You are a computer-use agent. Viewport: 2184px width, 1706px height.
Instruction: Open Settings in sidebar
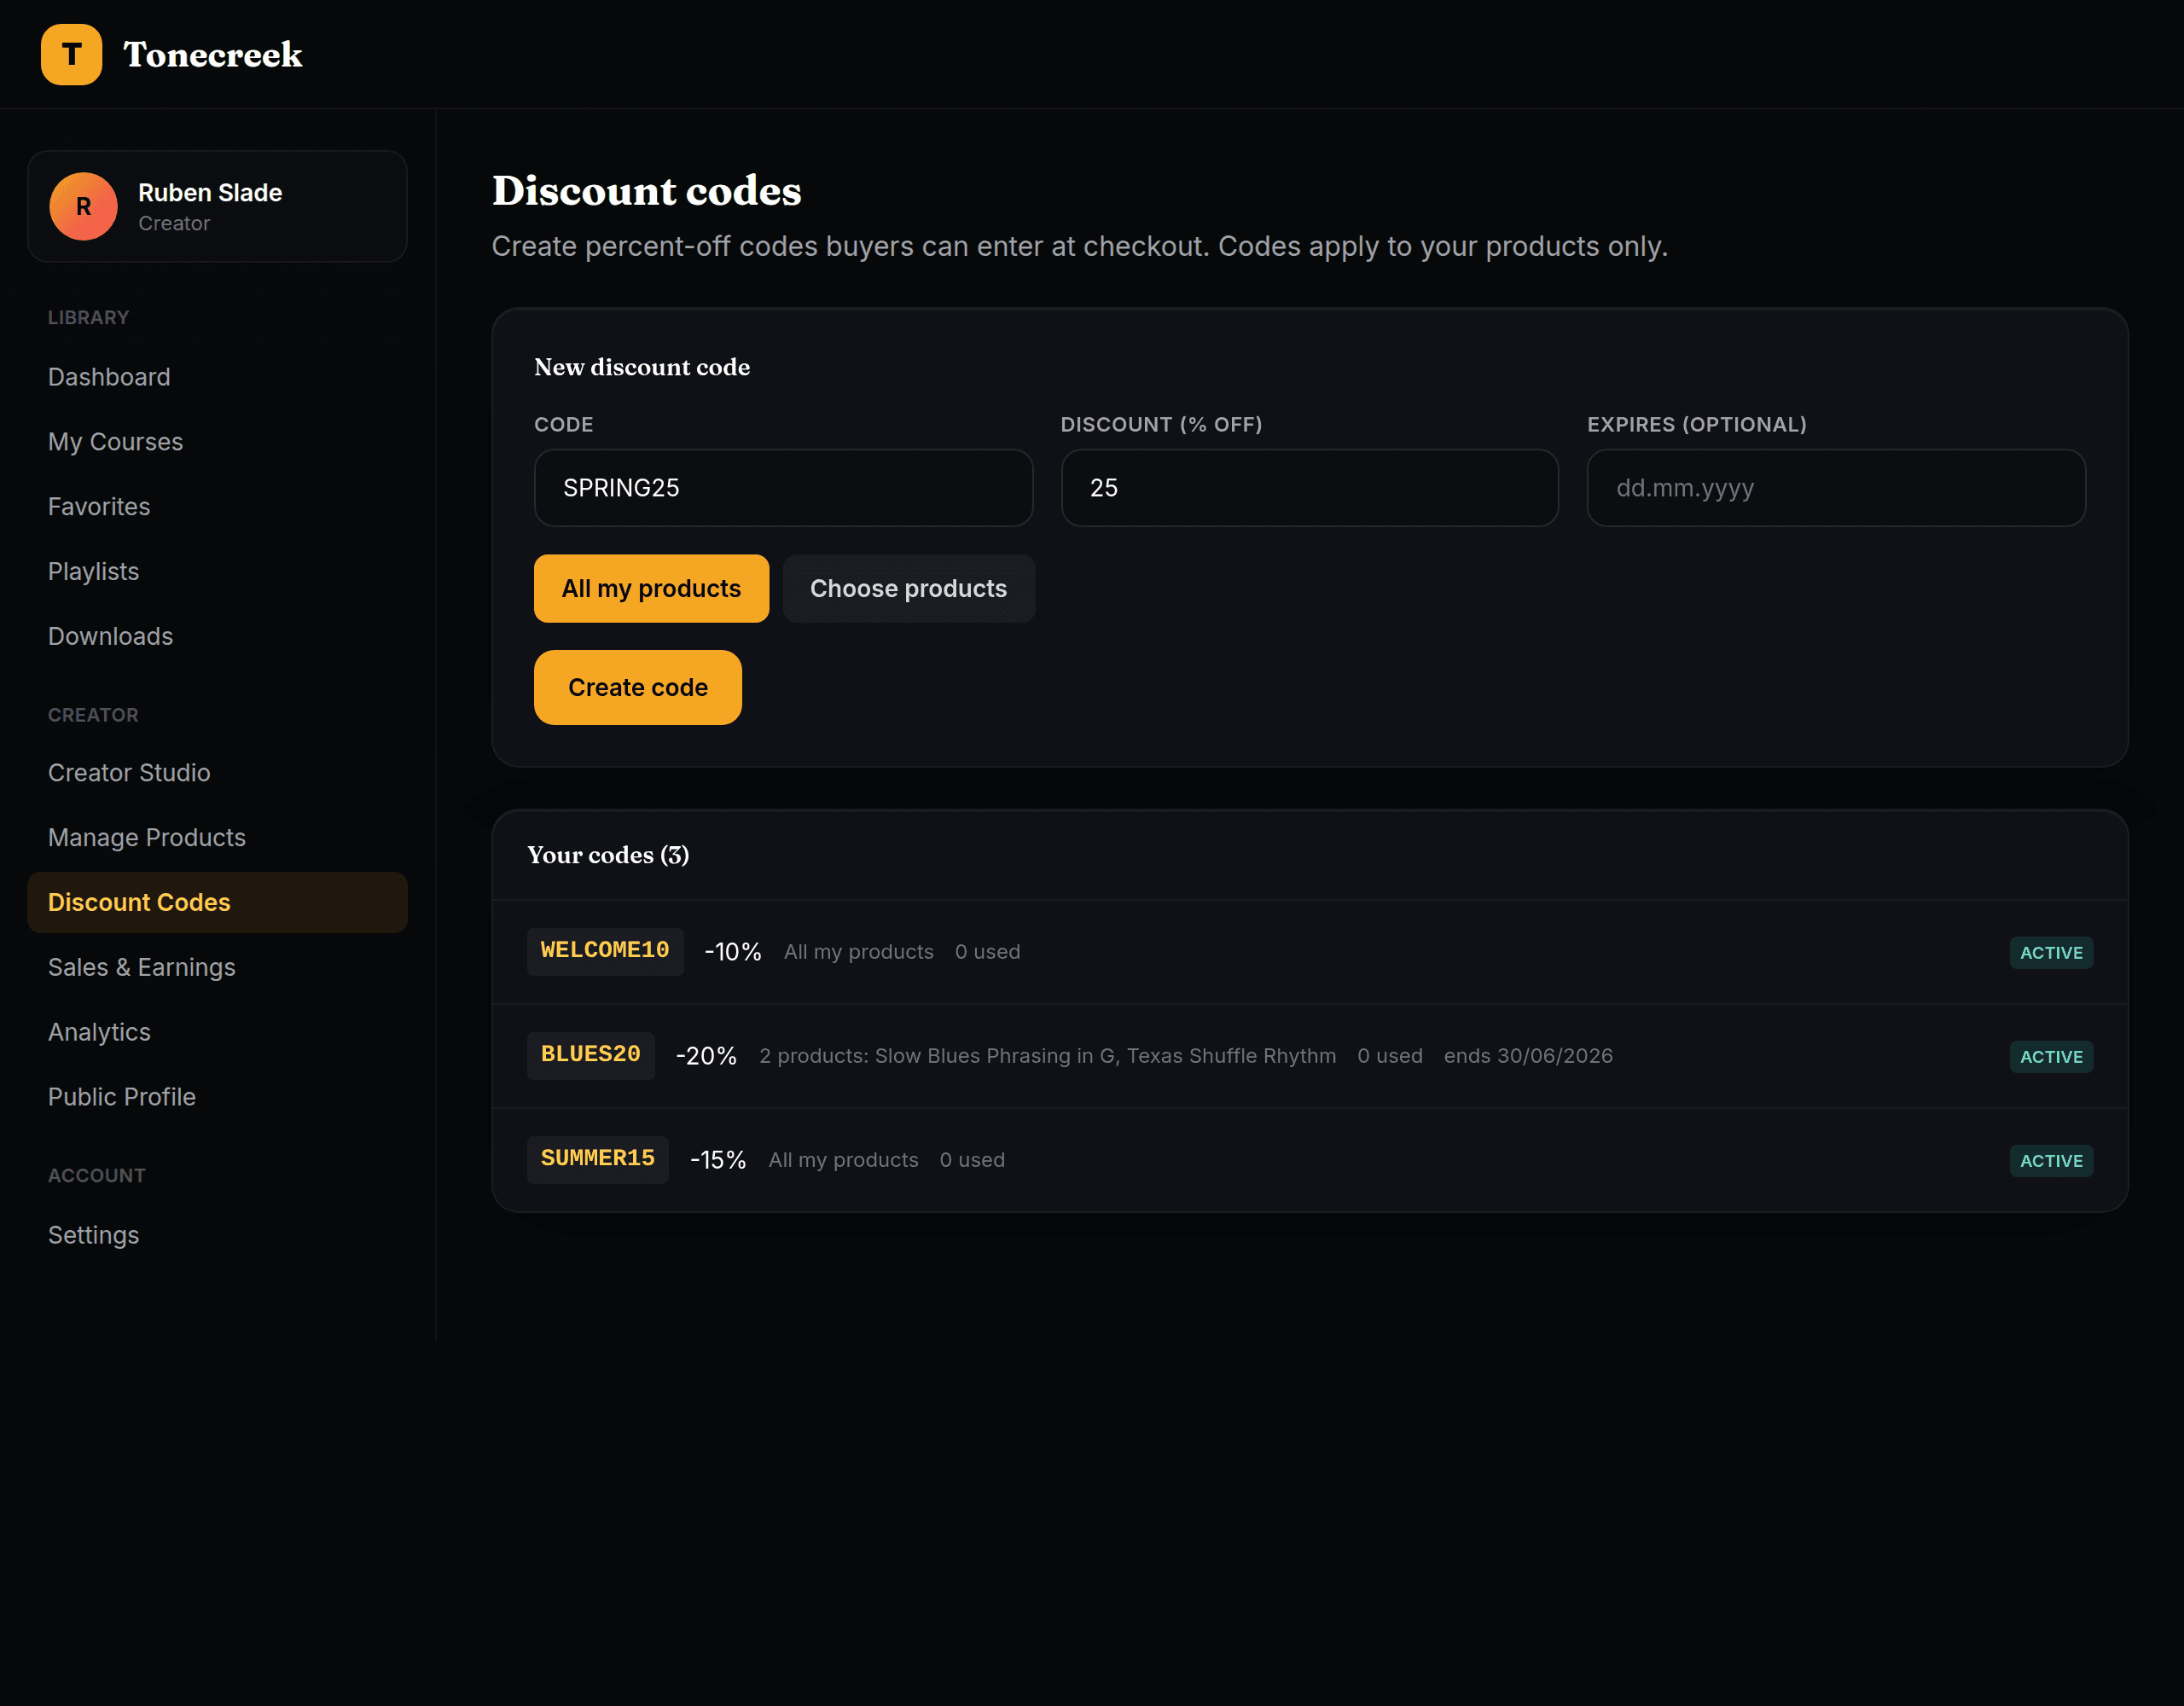[217, 1236]
